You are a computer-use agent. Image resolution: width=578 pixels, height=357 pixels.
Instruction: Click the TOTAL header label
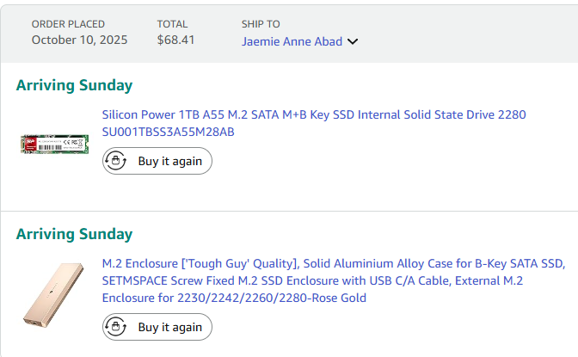point(172,24)
